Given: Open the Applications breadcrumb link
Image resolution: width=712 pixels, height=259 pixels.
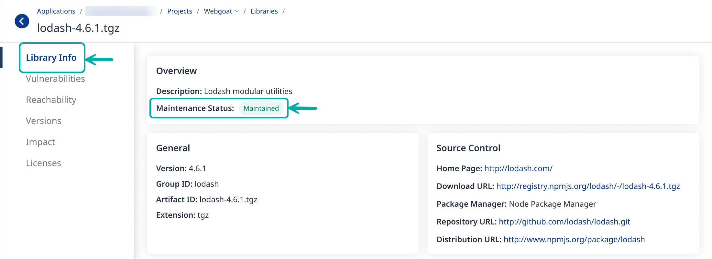Looking at the screenshot, I should [56, 11].
